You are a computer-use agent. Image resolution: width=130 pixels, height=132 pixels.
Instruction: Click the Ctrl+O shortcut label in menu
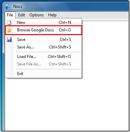point(65,30)
